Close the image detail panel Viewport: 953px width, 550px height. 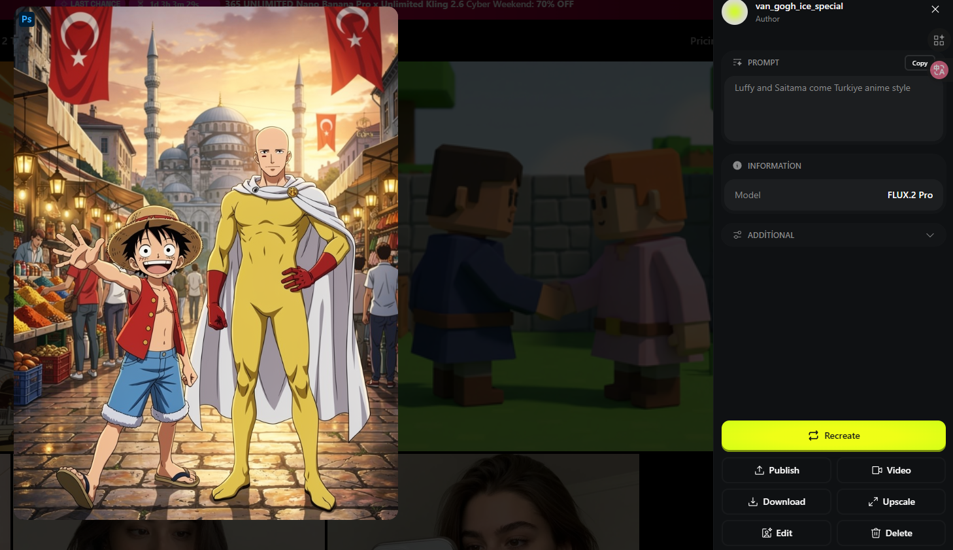[935, 9]
